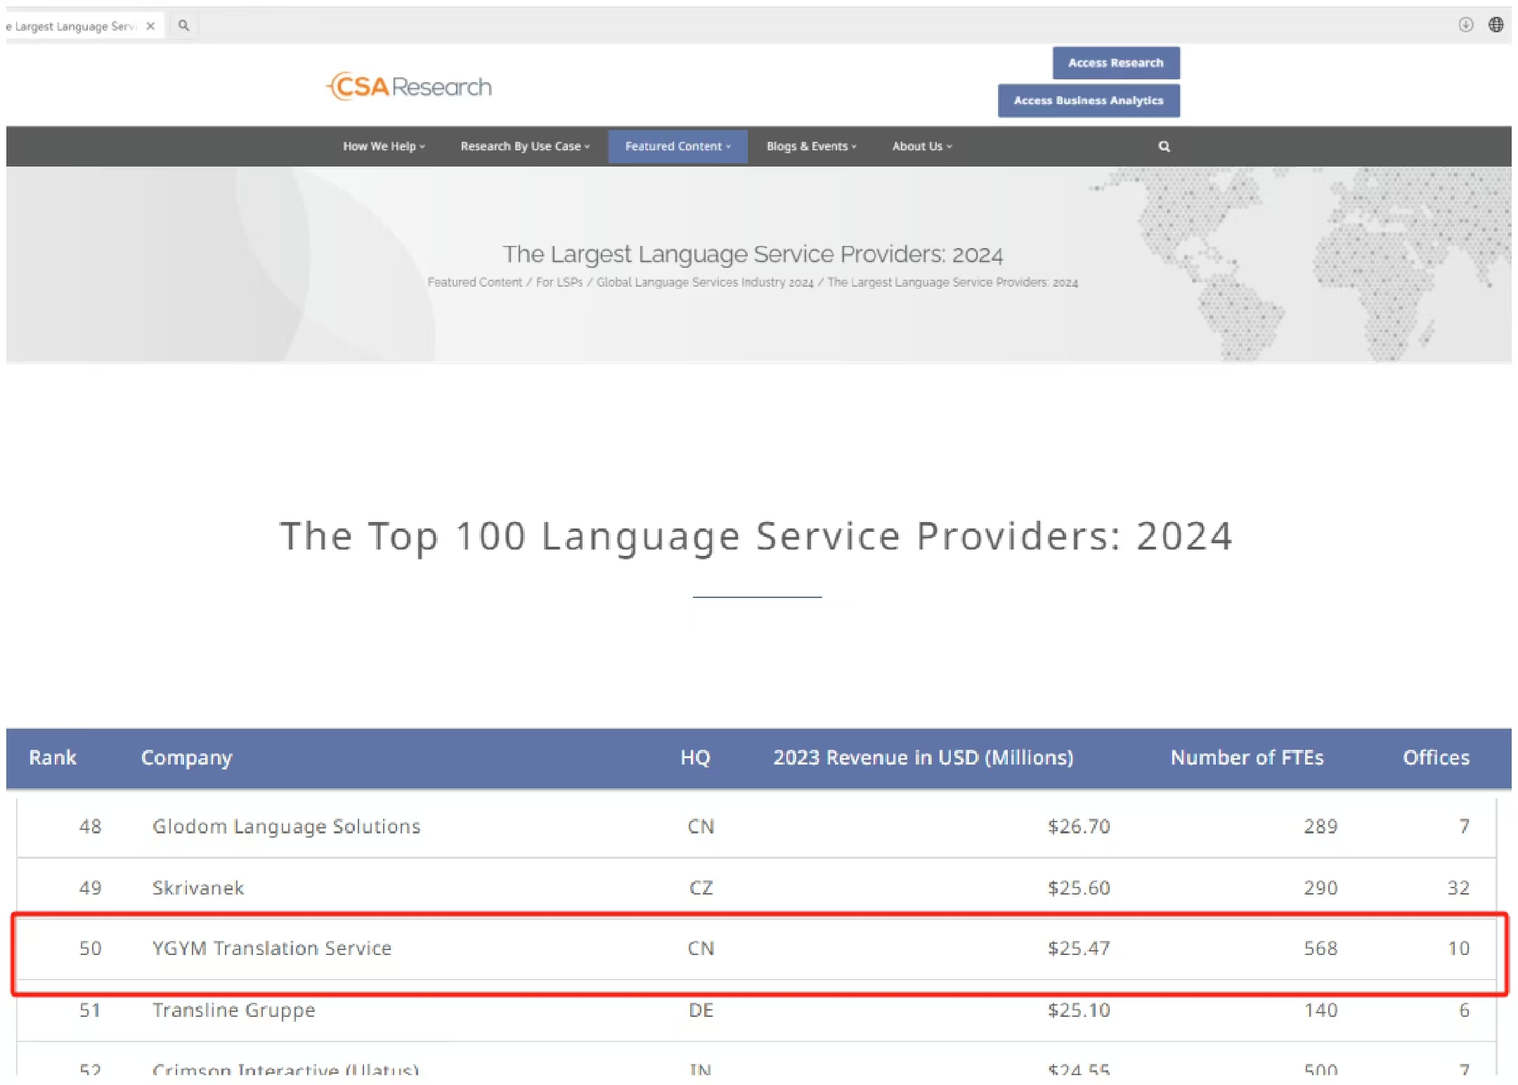Click the download icon in the browser toolbar
Screen dimensions: 1518x1085
point(1465,25)
